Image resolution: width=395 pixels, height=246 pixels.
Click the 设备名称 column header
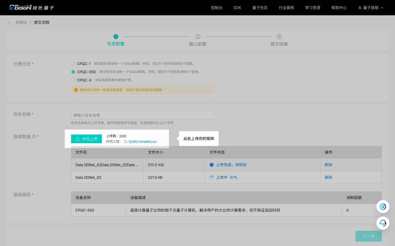click(83, 198)
